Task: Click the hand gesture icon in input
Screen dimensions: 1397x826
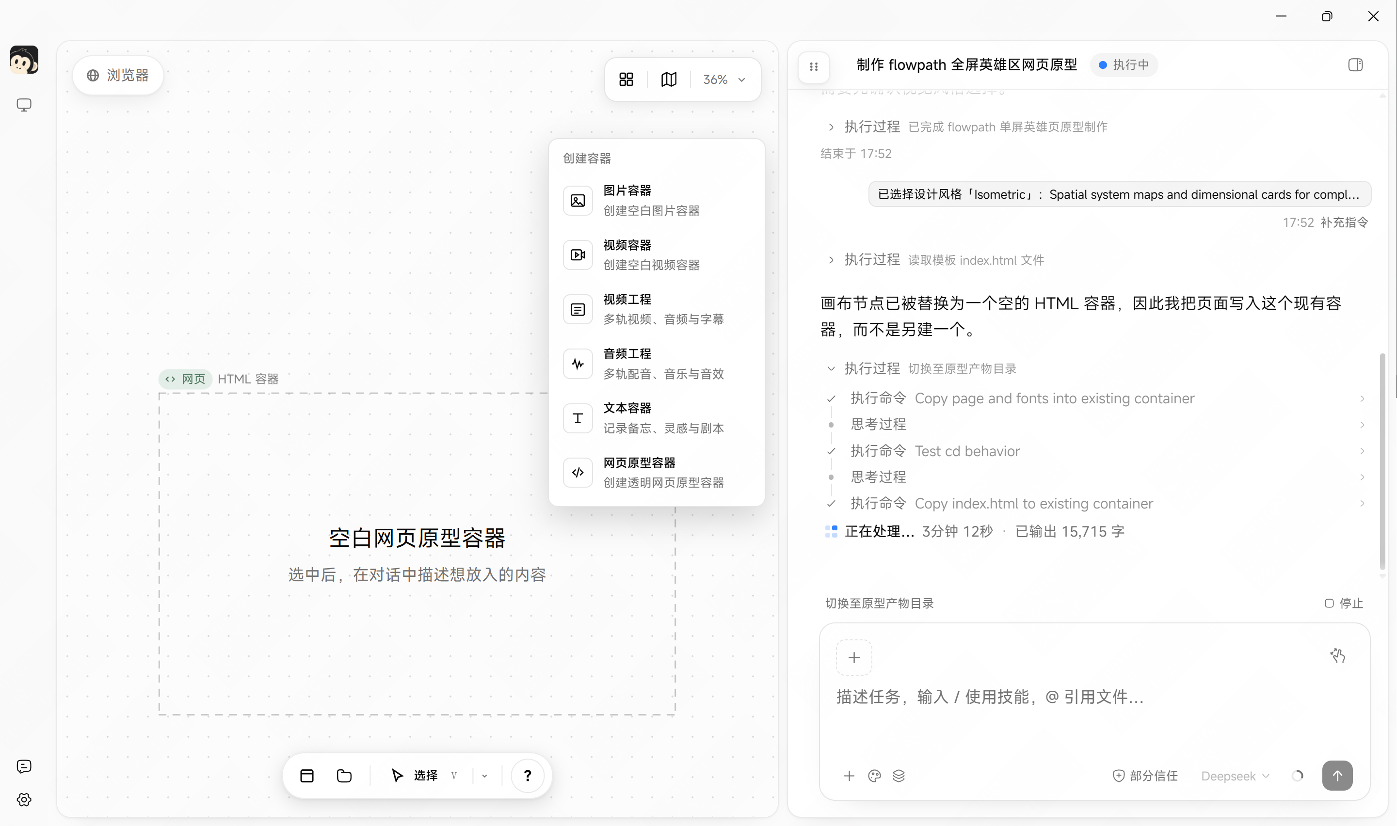Action: click(x=1337, y=656)
